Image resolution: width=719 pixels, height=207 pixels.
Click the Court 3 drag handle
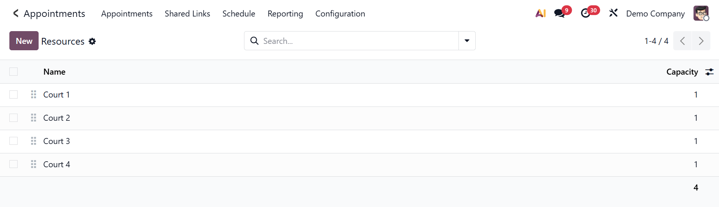(33, 141)
